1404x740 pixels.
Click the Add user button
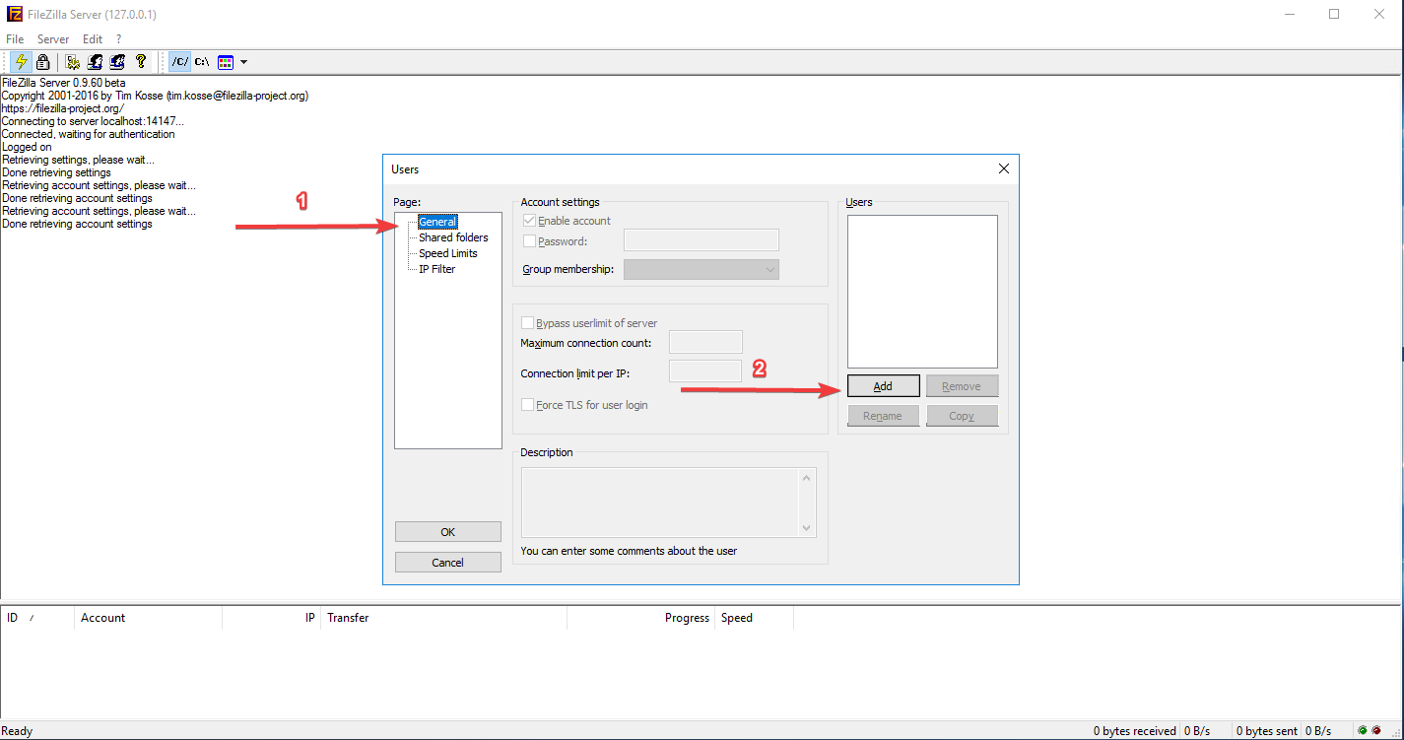[883, 386]
